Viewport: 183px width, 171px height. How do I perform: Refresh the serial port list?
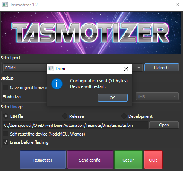coord(162,68)
